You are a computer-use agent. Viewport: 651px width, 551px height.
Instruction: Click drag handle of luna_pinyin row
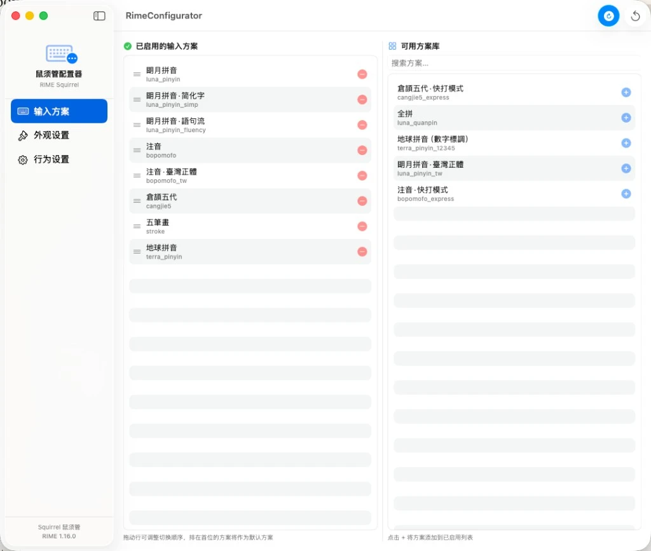click(x=137, y=74)
